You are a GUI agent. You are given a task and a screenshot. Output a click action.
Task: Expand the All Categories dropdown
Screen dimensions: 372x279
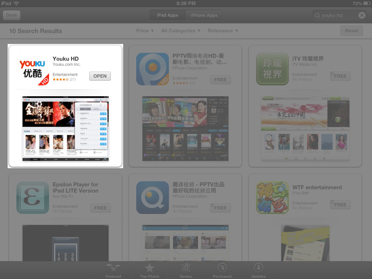click(181, 31)
